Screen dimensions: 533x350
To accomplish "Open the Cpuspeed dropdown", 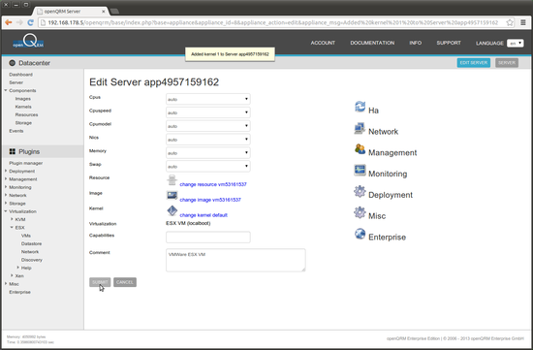I will coord(208,112).
